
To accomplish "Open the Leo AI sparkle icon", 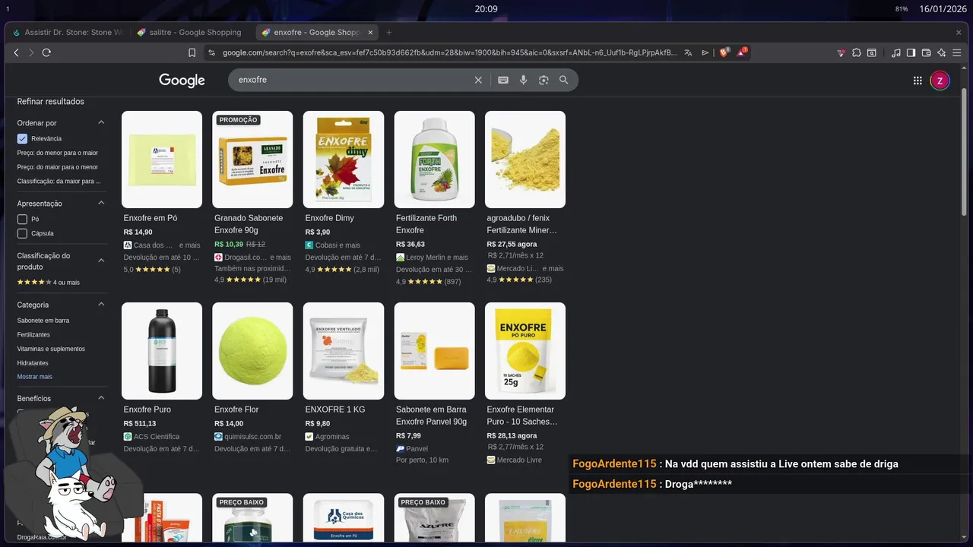I will (x=942, y=52).
